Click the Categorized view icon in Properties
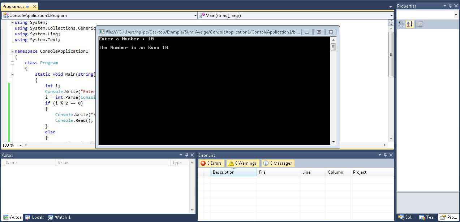 tap(401, 24)
